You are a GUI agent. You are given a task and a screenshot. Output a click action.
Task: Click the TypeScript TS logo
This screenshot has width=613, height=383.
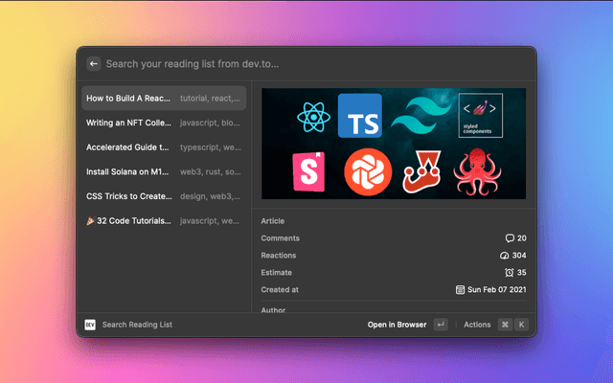tap(360, 116)
